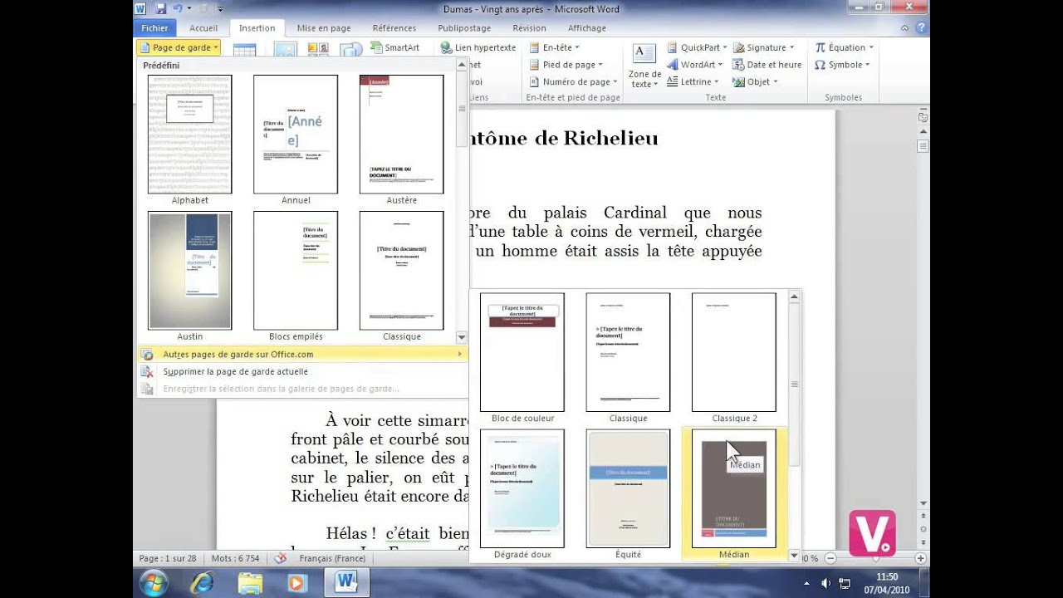The image size is (1063, 598).
Task: Open the QuickPart dropdown
Action: pos(698,47)
